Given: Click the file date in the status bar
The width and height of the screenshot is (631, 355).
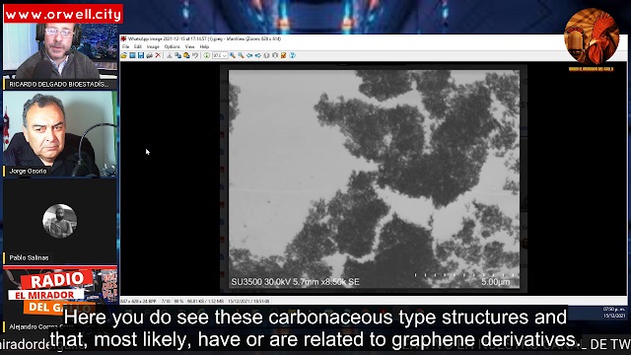Looking at the screenshot, I should point(248,301).
